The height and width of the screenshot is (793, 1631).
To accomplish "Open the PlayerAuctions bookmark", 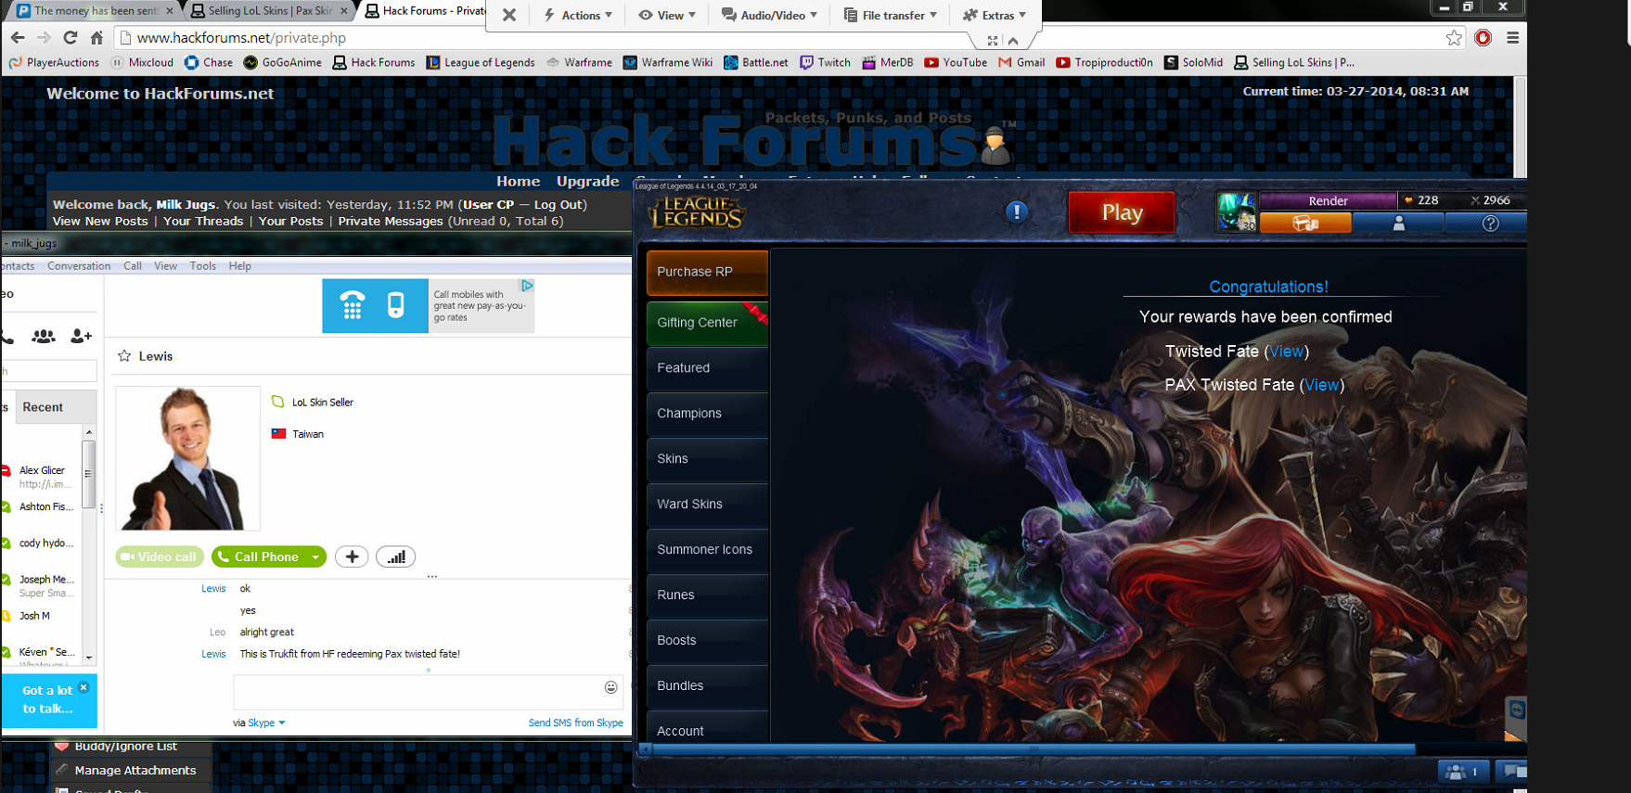I will click(x=54, y=62).
